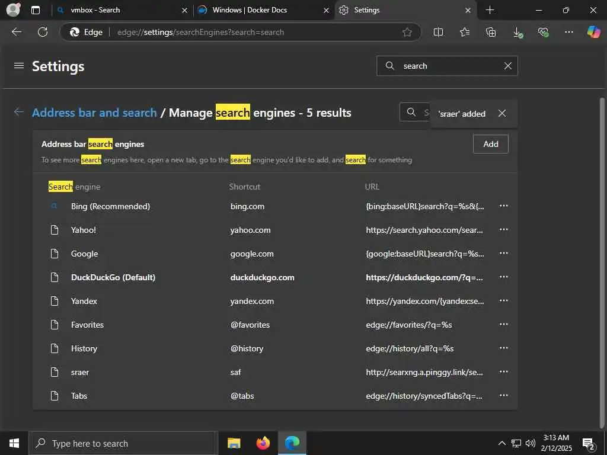607x455 pixels.
Task: Close the Docker Docs tab
Action: click(327, 11)
